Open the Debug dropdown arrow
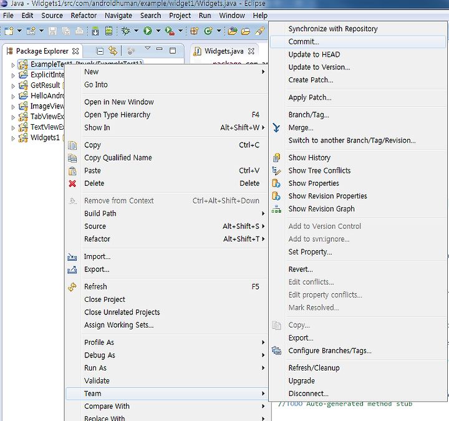This screenshot has height=421, width=449. point(137,31)
